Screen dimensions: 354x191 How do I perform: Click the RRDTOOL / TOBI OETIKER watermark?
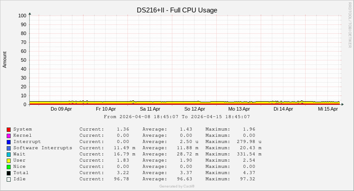(x=350, y=25)
